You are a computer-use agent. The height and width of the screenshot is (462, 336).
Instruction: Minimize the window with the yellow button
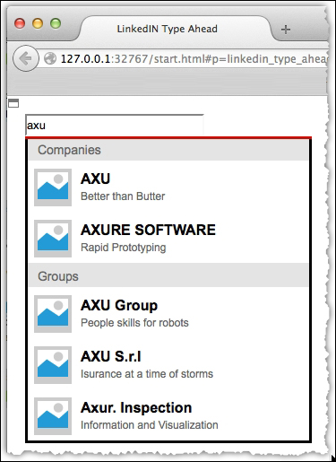point(38,23)
